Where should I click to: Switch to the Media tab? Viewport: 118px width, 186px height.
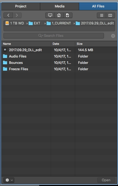pos(60,6)
